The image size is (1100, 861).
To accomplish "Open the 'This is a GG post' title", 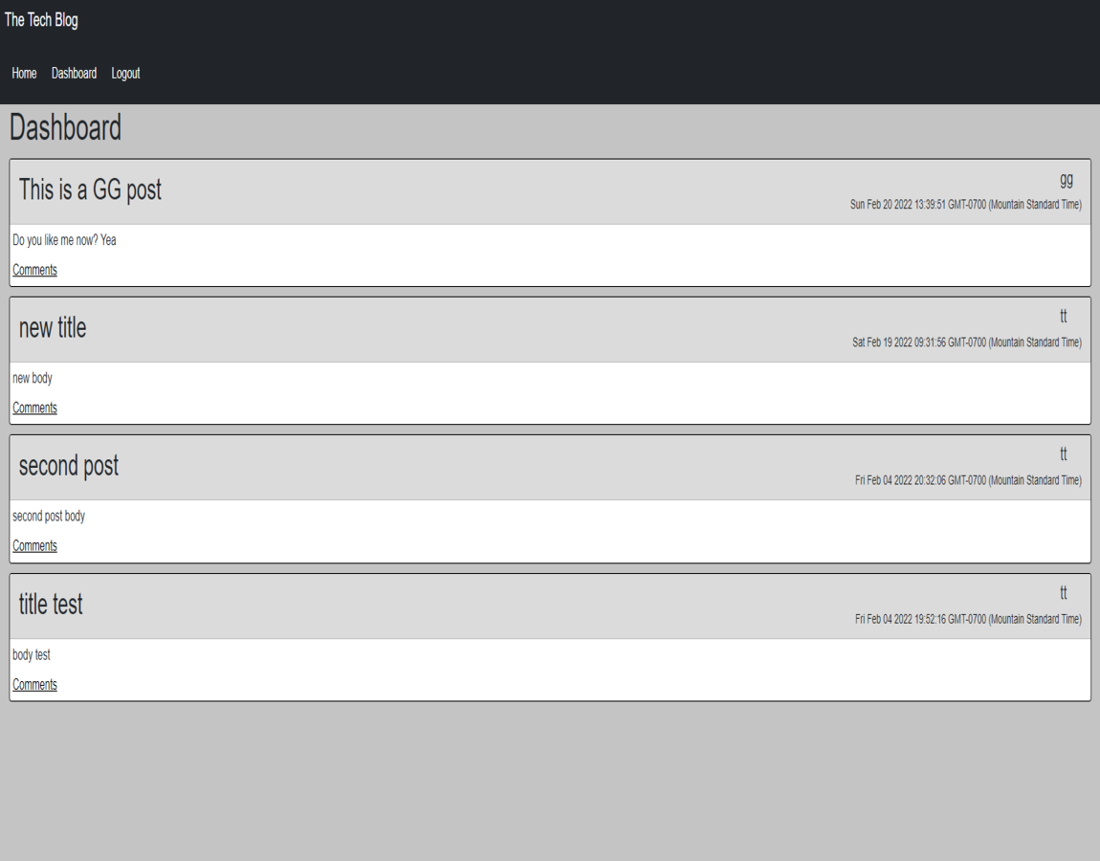I will 90,189.
